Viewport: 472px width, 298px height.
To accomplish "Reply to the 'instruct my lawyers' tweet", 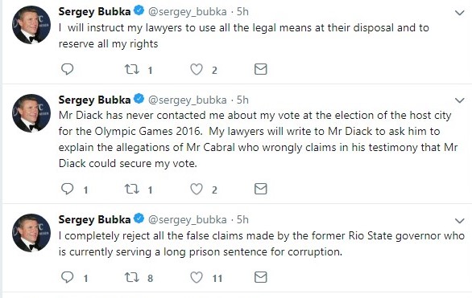I will (x=67, y=69).
